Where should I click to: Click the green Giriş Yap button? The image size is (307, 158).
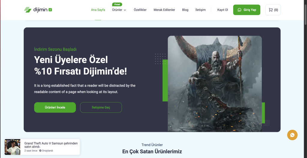tap(247, 10)
